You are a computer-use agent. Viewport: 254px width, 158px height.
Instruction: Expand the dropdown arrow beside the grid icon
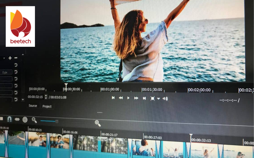(x=158, y=99)
